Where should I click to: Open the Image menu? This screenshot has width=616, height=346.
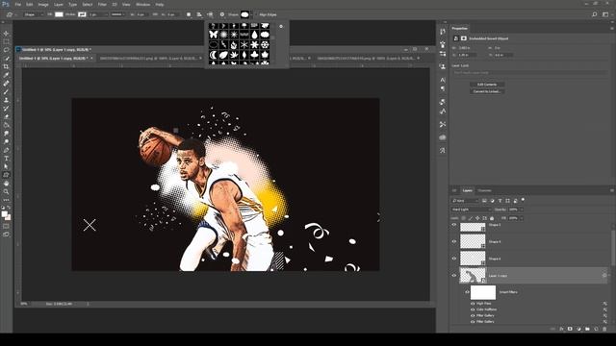click(43, 4)
